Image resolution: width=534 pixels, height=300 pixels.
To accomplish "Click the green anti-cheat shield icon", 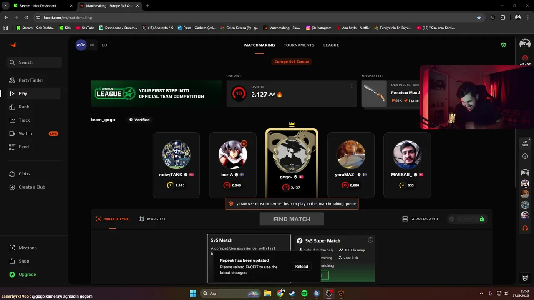I will pos(504,45).
